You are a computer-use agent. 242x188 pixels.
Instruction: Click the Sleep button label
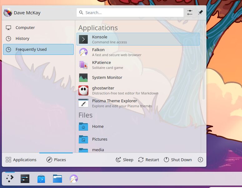tap(128, 160)
